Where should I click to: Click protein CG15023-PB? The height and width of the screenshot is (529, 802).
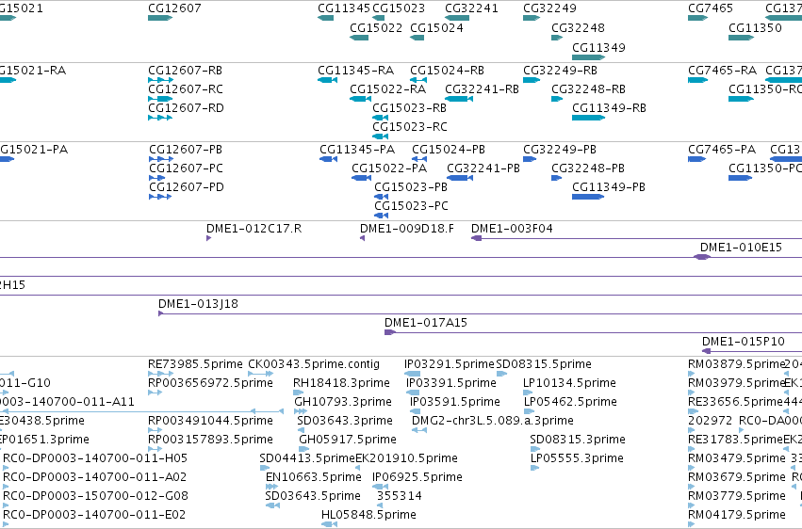coord(411,187)
